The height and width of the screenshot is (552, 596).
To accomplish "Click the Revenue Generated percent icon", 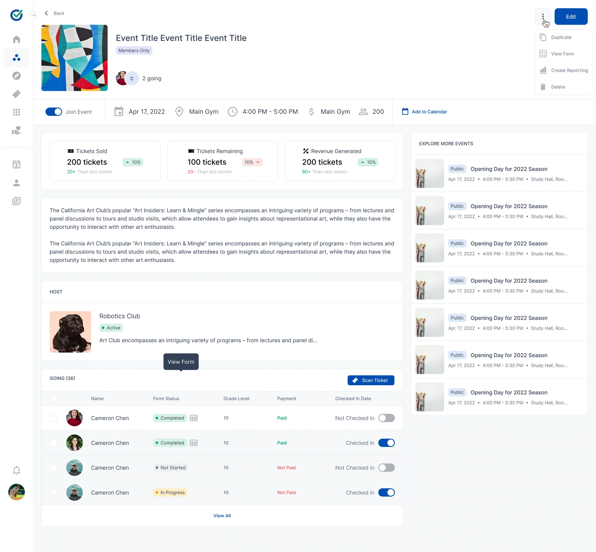I will [306, 151].
